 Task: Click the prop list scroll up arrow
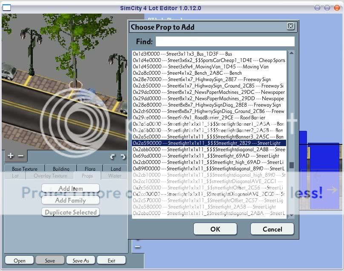click(291, 54)
